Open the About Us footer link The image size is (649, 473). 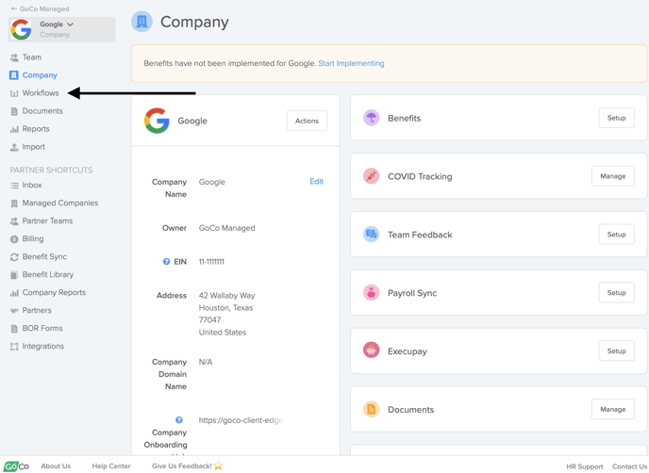pos(56,466)
